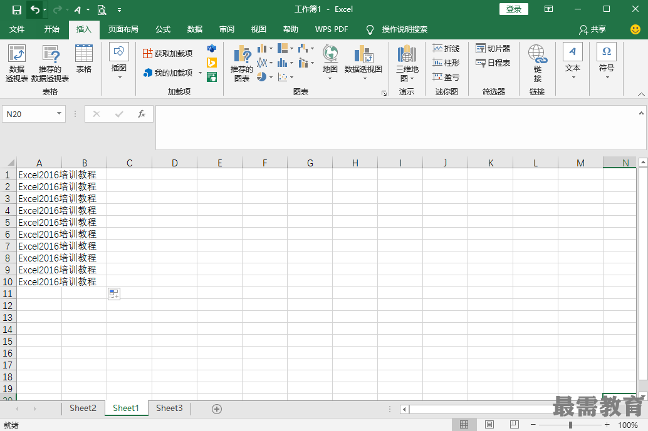Open the Ribbon Display Options button
Screen dimensions: 648x431
(549, 9)
